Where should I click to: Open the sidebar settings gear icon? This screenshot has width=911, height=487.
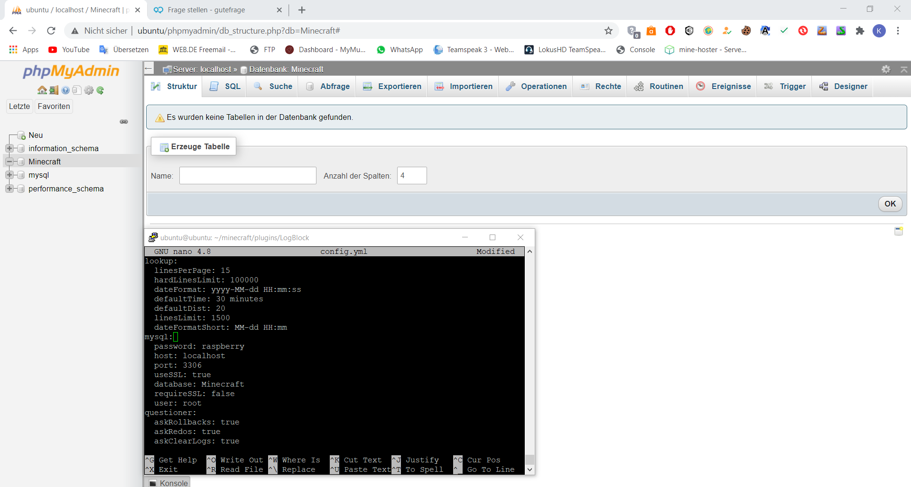point(89,90)
